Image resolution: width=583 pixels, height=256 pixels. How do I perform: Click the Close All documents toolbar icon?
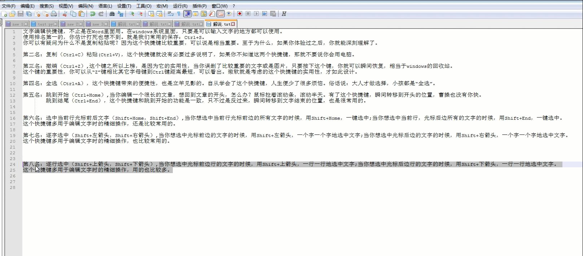(x=45, y=14)
